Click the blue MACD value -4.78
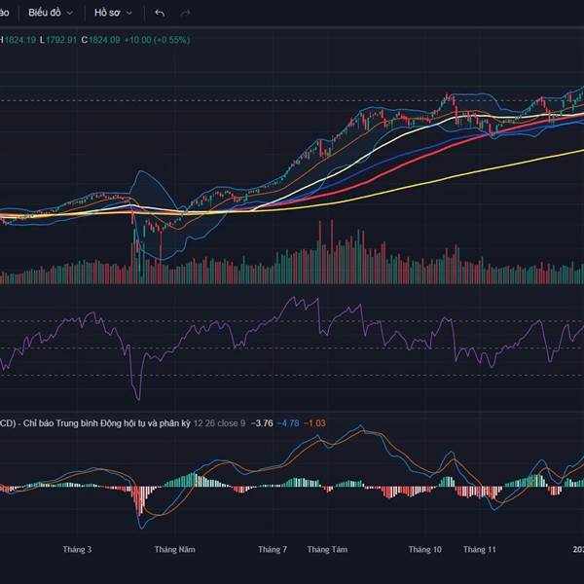584x584 pixels. tap(288, 422)
